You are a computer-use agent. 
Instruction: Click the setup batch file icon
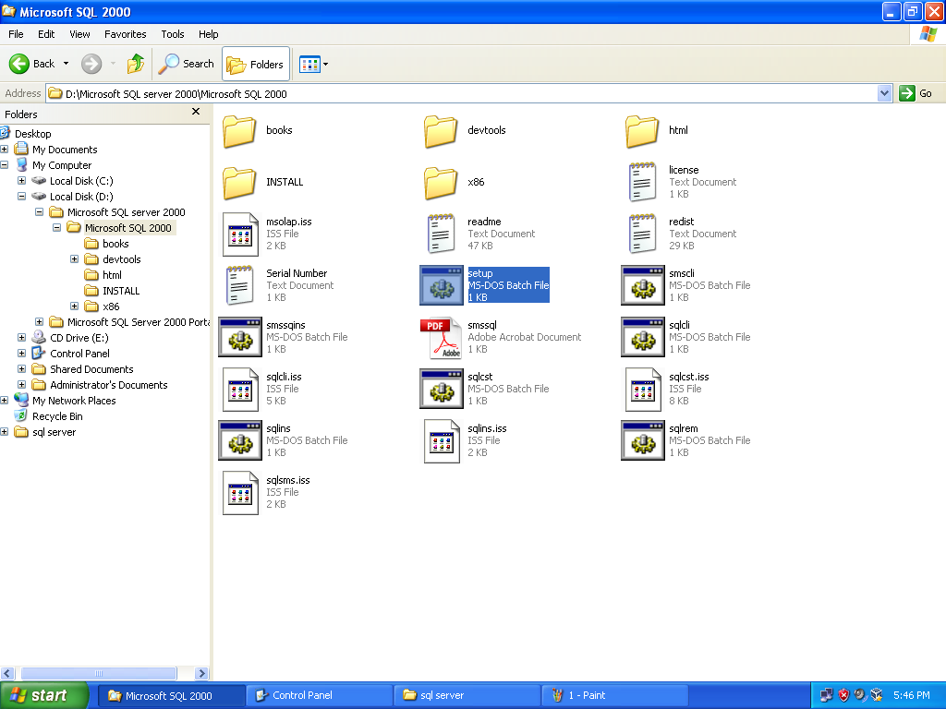click(x=442, y=286)
